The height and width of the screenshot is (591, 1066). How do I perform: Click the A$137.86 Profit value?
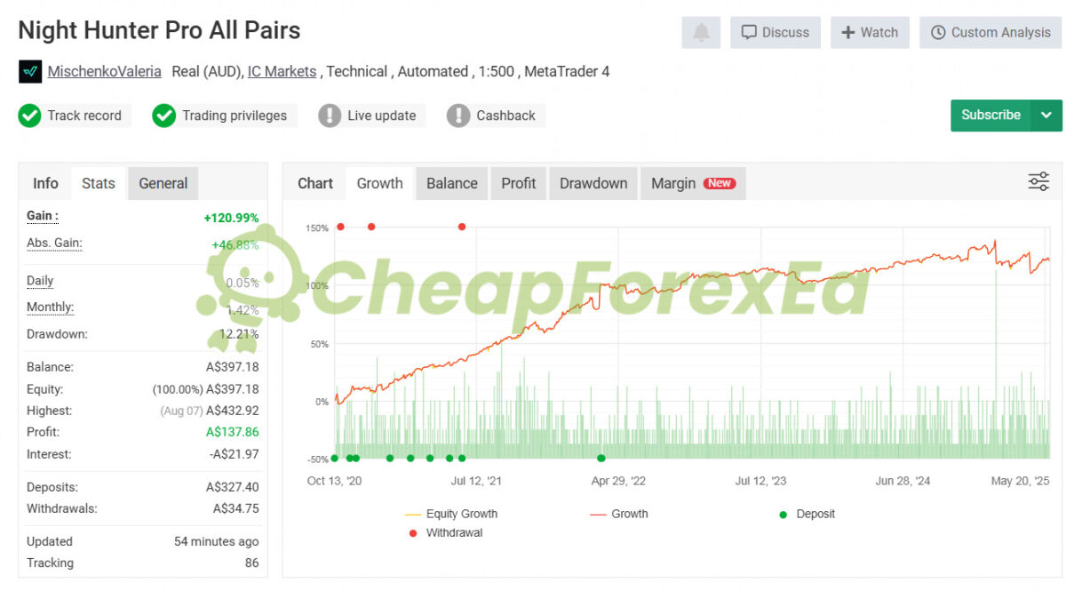(233, 432)
